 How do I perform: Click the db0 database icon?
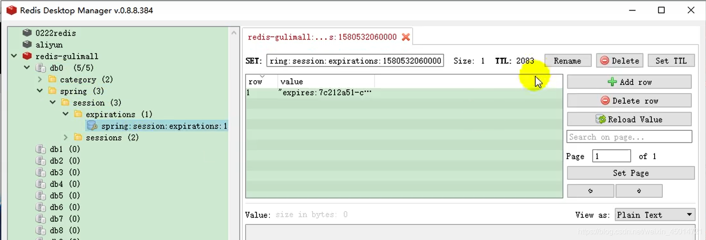tap(41, 68)
